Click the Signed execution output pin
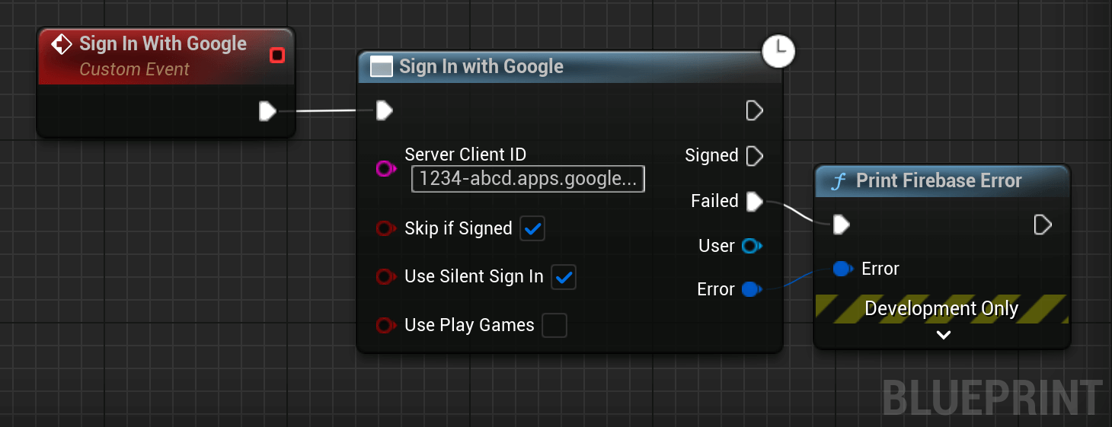This screenshot has height=427, width=1112. pyautogui.click(x=754, y=156)
